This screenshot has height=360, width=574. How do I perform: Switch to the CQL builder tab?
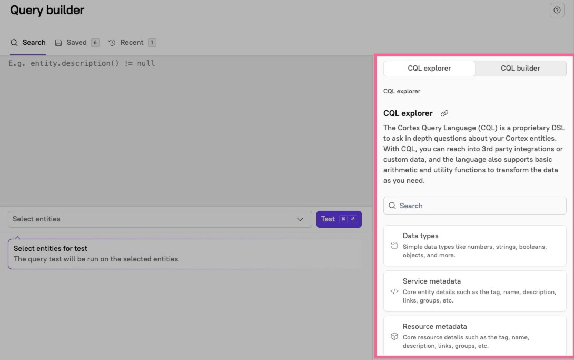click(x=520, y=68)
